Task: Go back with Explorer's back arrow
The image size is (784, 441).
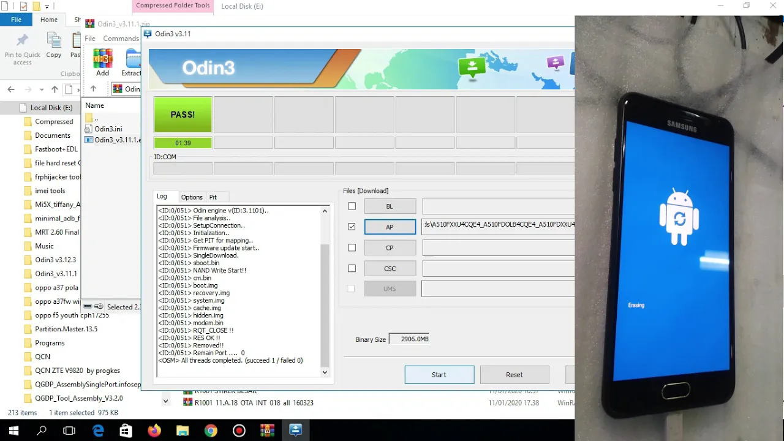Action: (11, 89)
